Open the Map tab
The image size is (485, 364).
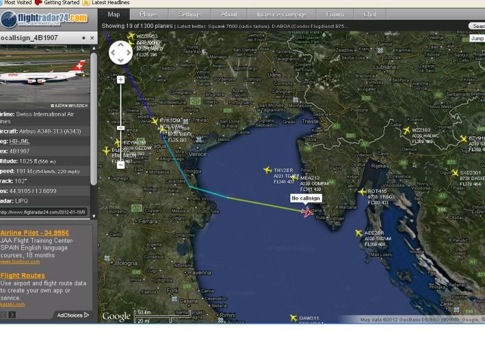point(114,14)
